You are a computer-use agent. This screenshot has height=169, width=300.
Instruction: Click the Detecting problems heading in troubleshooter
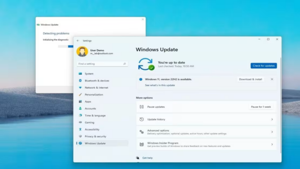tap(56, 33)
